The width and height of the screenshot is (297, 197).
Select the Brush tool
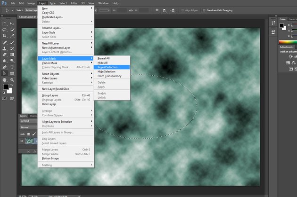click(12, 42)
